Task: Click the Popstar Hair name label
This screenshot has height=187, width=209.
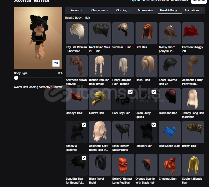Action: tap(144, 146)
